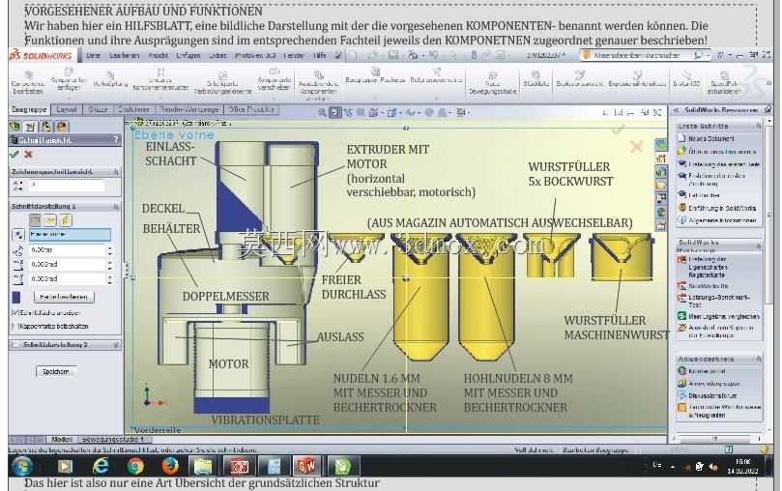Screen dimensions: 782x491
Task: Select the top plane section icon
Action: pyautogui.click(x=50, y=219)
